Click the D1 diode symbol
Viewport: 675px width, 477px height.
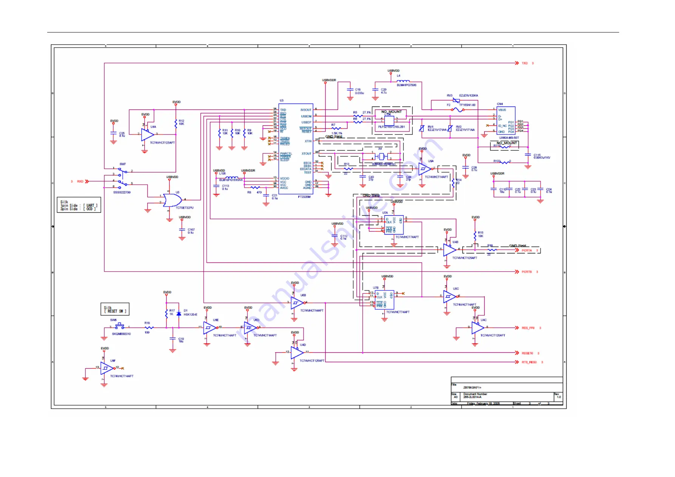click(x=179, y=314)
